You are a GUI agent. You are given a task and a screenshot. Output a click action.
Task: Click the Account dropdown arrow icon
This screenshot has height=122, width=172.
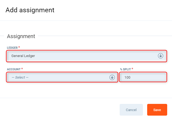(112, 78)
